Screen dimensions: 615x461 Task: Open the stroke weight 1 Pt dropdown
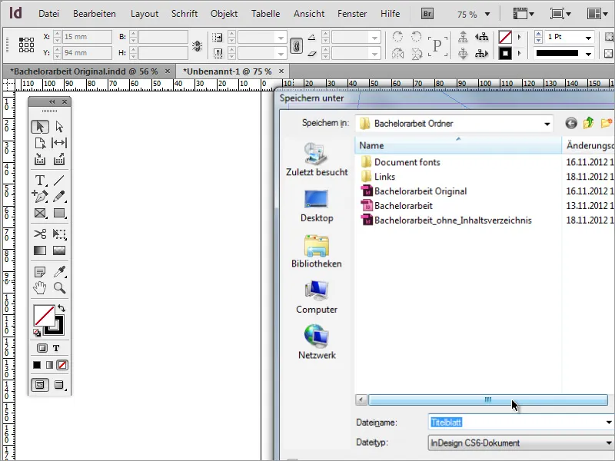[x=588, y=37]
